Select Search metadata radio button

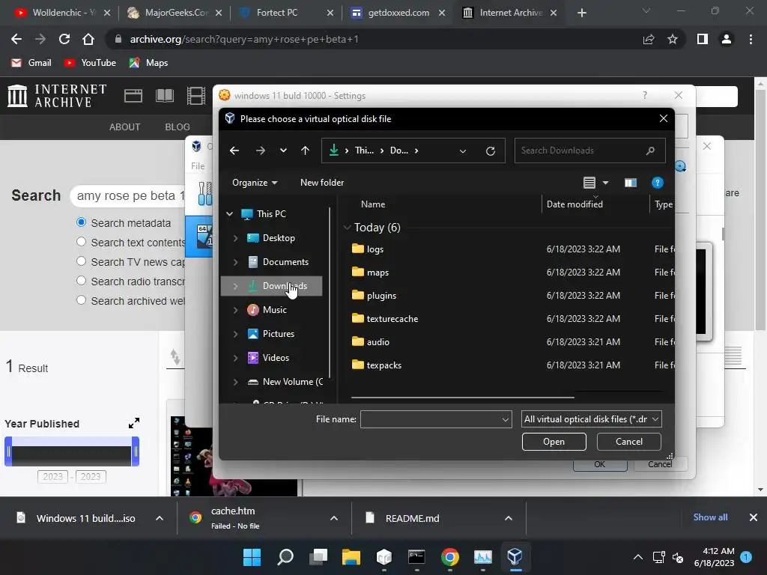coord(81,222)
